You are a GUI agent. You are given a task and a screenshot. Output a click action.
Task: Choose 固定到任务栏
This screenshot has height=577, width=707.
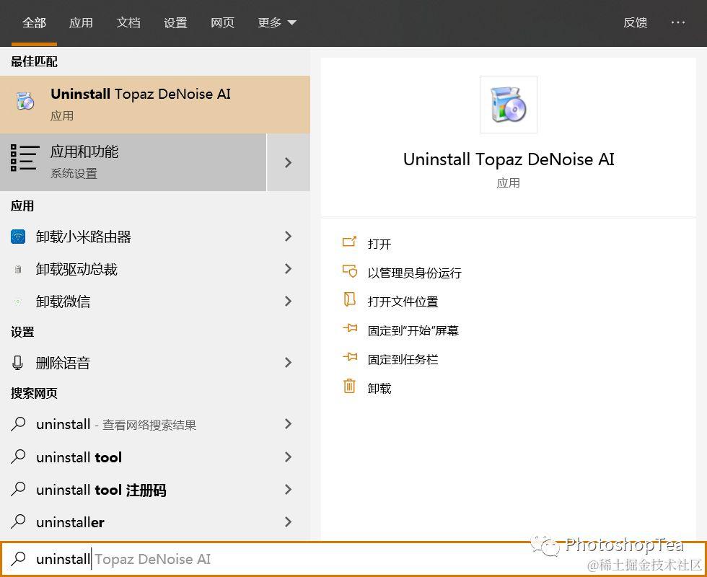coord(403,359)
